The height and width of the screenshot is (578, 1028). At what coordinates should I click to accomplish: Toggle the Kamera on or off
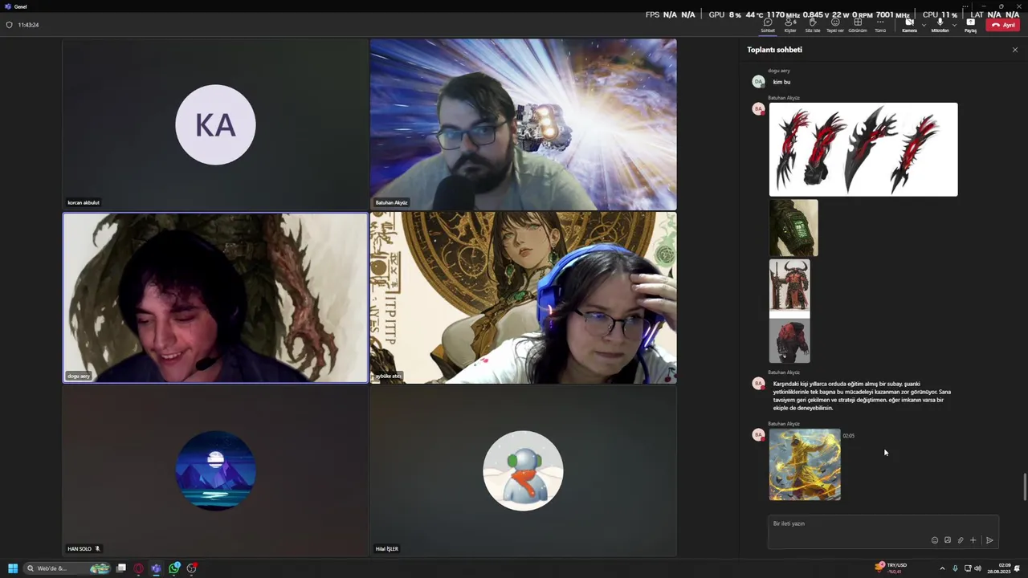tap(909, 26)
